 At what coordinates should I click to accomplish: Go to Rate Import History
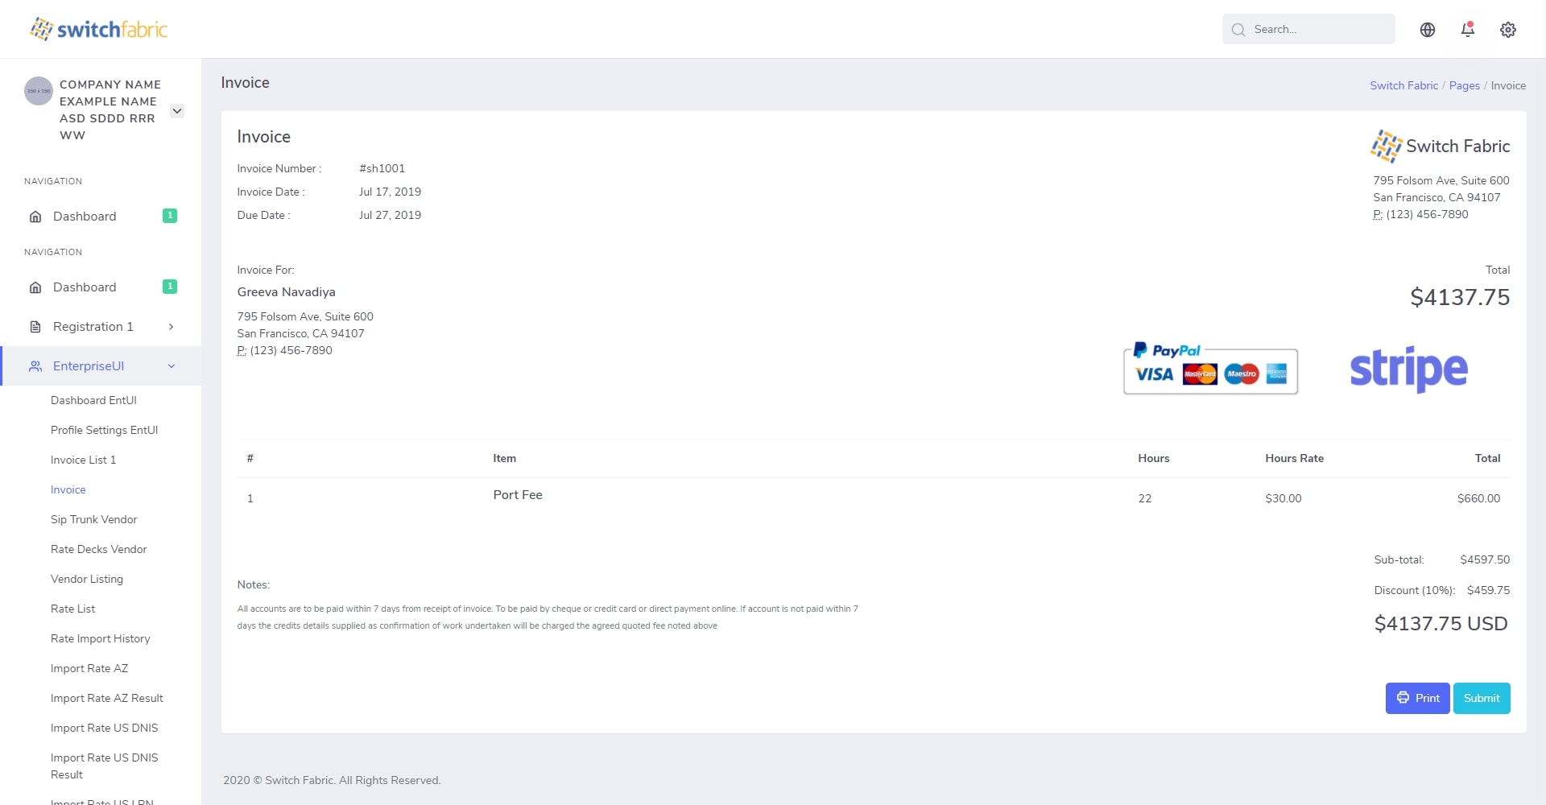[x=100, y=638]
